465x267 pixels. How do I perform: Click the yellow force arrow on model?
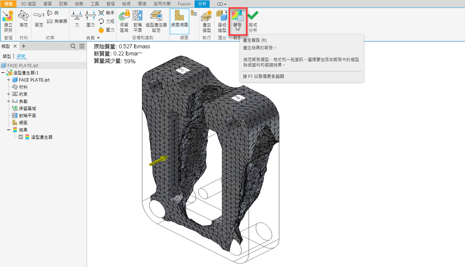pos(159,160)
